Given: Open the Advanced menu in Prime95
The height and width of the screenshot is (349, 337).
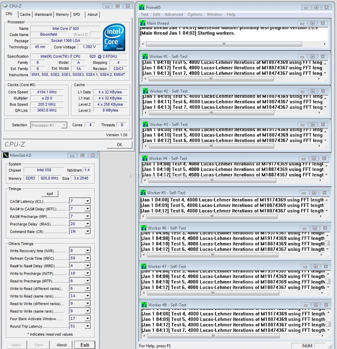Looking at the screenshot, I should coord(174,14).
